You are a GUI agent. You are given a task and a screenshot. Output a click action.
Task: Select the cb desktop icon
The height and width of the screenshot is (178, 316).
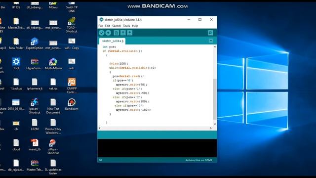(16, 125)
